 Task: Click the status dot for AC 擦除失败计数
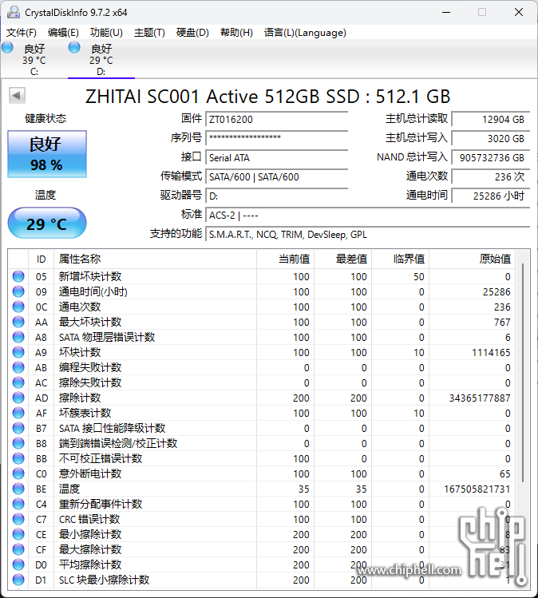click(x=18, y=382)
